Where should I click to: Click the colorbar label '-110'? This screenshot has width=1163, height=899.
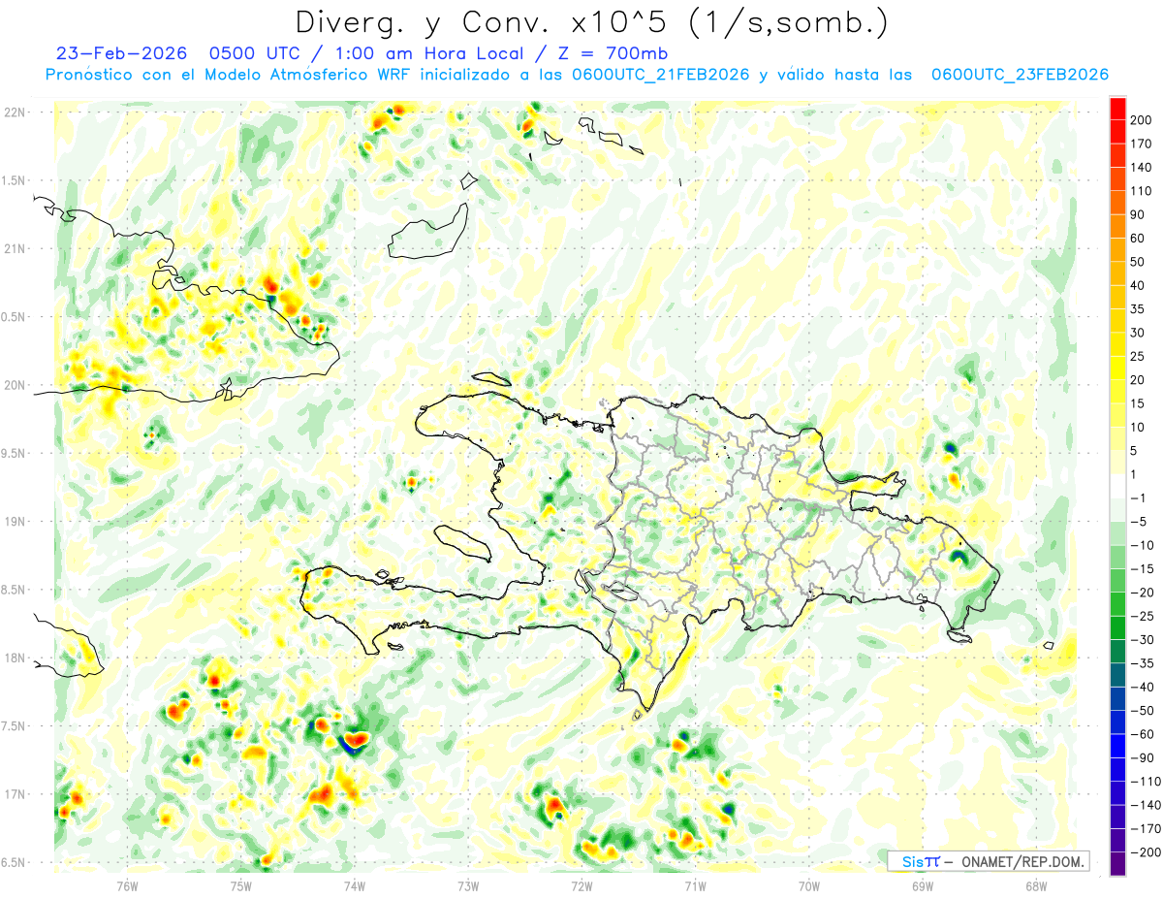(x=1147, y=782)
